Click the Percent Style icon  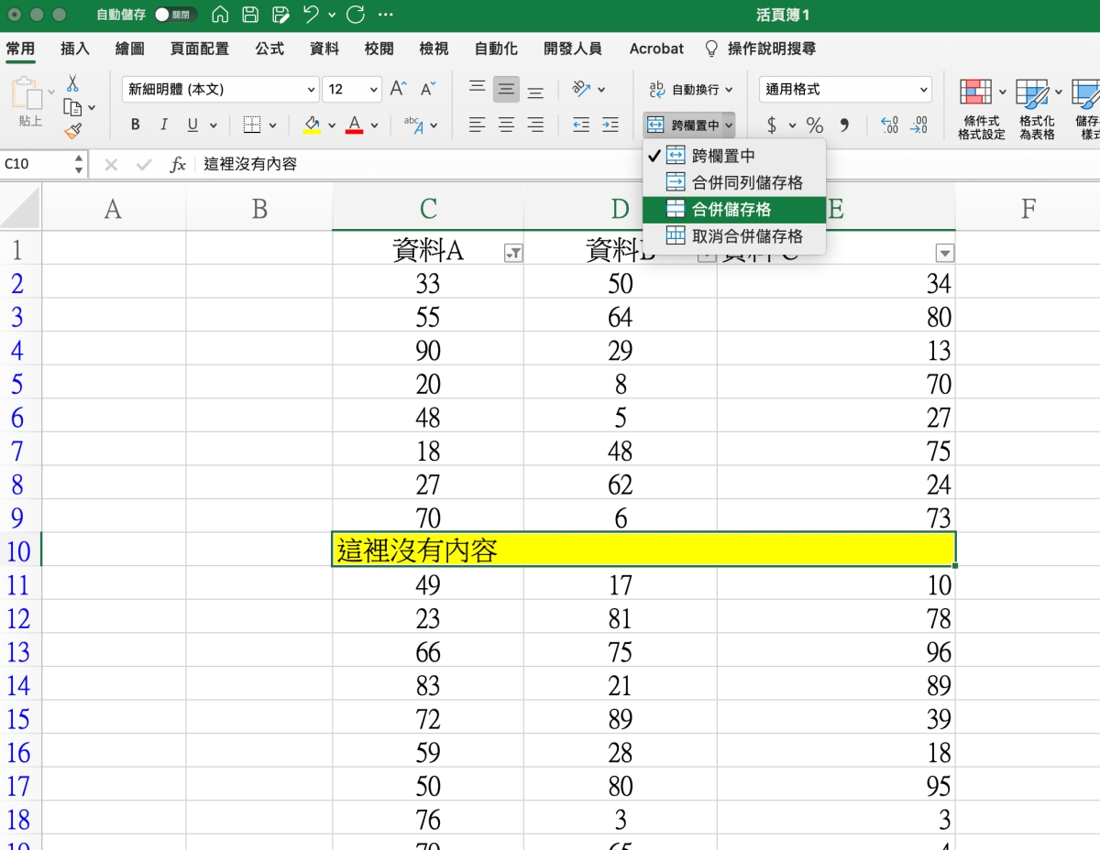pyautogui.click(x=814, y=125)
